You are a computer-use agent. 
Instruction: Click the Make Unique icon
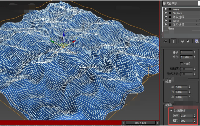[183, 41]
